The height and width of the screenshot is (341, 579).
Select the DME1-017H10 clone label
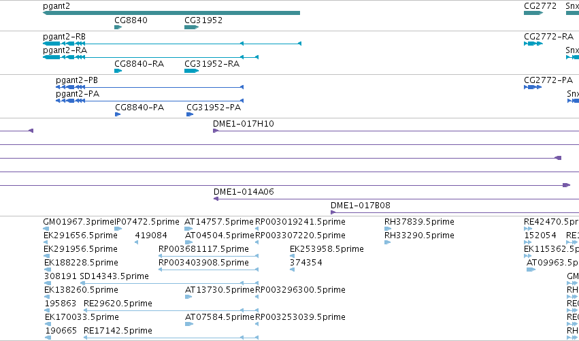tap(244, 124)
